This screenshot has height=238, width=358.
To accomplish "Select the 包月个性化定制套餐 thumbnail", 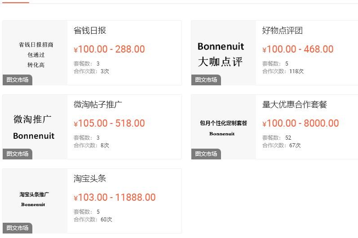I will pos(224,127).
